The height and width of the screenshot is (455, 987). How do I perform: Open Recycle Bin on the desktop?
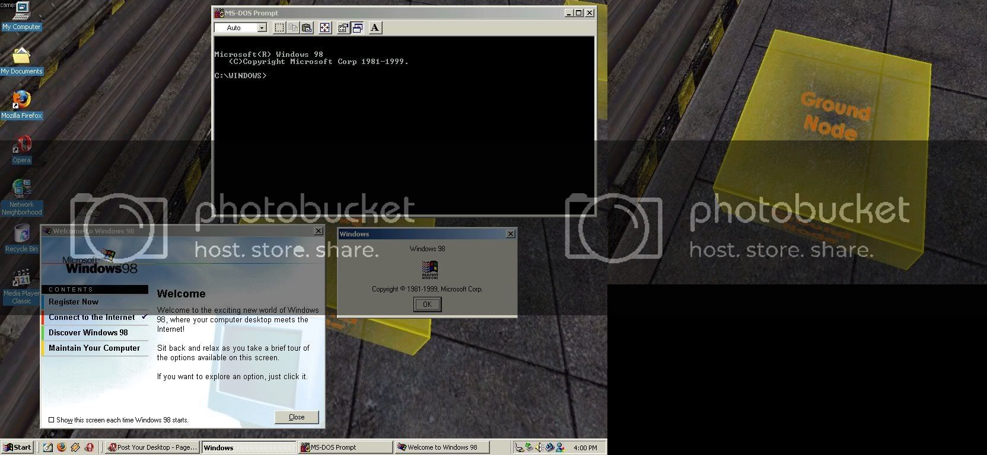[x=21, y=235]
